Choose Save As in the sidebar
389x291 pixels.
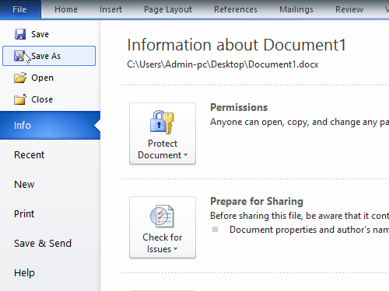[49, 56]
